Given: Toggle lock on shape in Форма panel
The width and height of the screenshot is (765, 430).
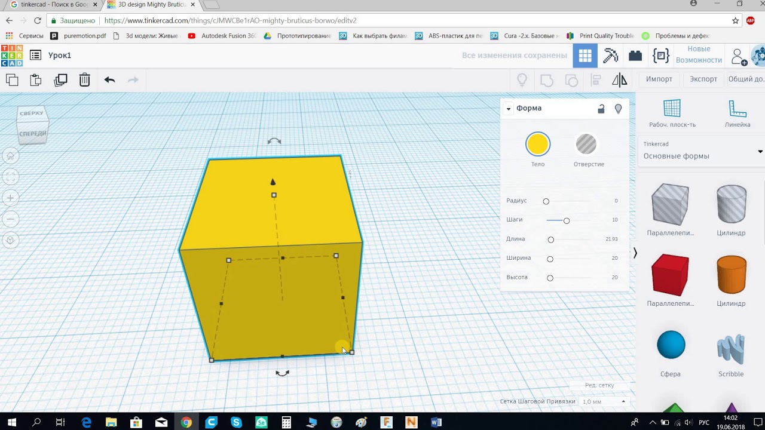Looking at the screenshot, I should click(601, 109).
